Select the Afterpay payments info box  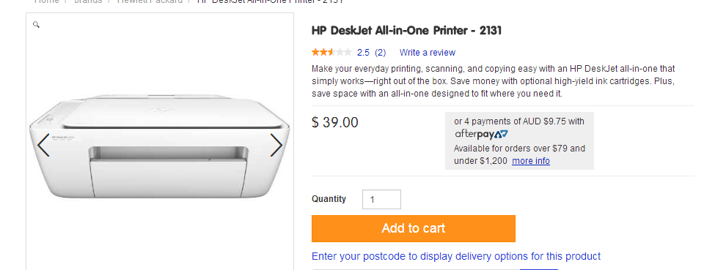coord(519,140)
